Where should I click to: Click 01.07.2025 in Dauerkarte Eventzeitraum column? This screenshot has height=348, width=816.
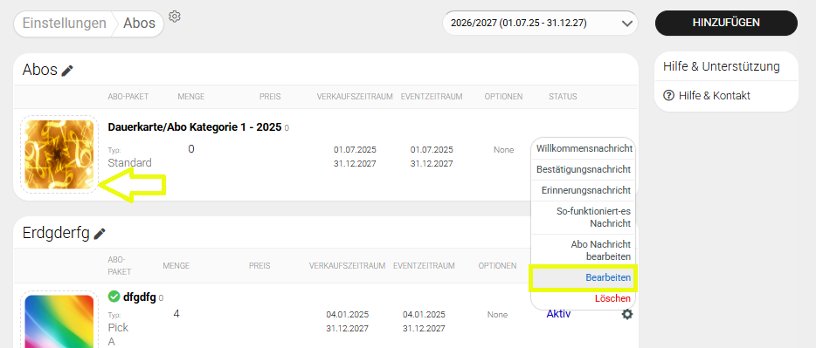point(432,150)
